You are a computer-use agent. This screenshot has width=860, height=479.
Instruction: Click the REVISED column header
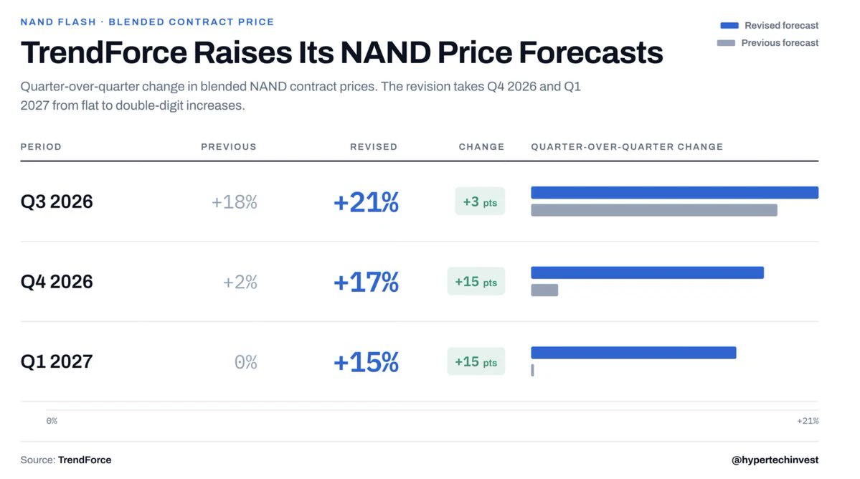coord(374,147)
